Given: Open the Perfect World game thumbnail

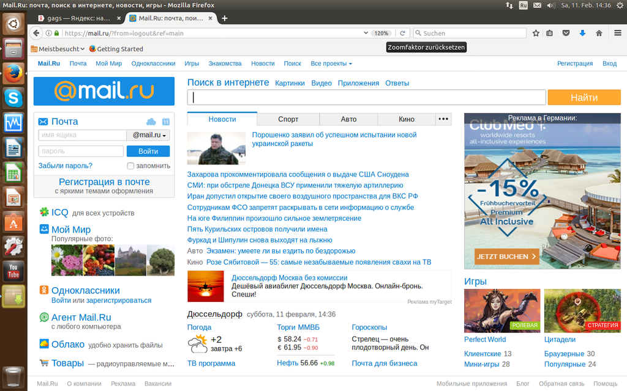Looking at the screenshot, I should click(x=502, y=311).
